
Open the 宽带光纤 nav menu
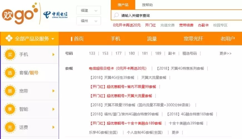[193, 39]
